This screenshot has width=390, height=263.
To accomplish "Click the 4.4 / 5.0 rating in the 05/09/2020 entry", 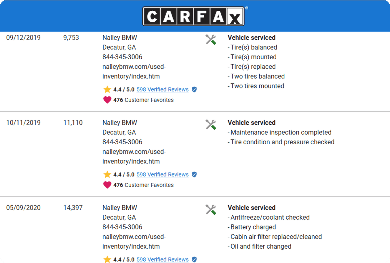I will tap(124, 259).
